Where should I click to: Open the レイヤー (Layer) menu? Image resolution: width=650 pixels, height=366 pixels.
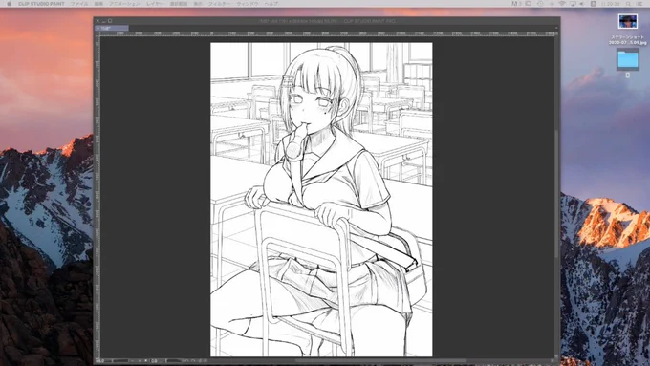[155, 3]
